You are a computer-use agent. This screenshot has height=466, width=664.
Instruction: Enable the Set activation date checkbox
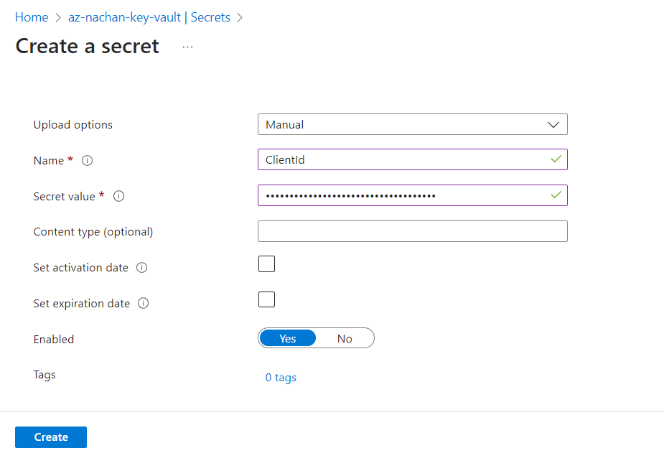(266, 264)
